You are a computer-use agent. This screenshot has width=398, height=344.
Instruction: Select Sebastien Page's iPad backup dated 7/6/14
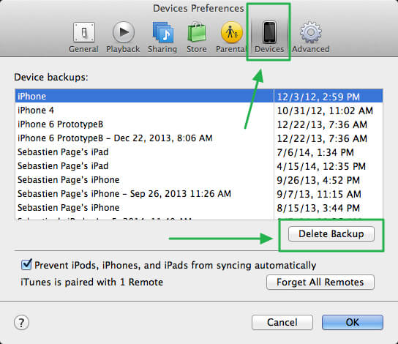coord(199,152)
